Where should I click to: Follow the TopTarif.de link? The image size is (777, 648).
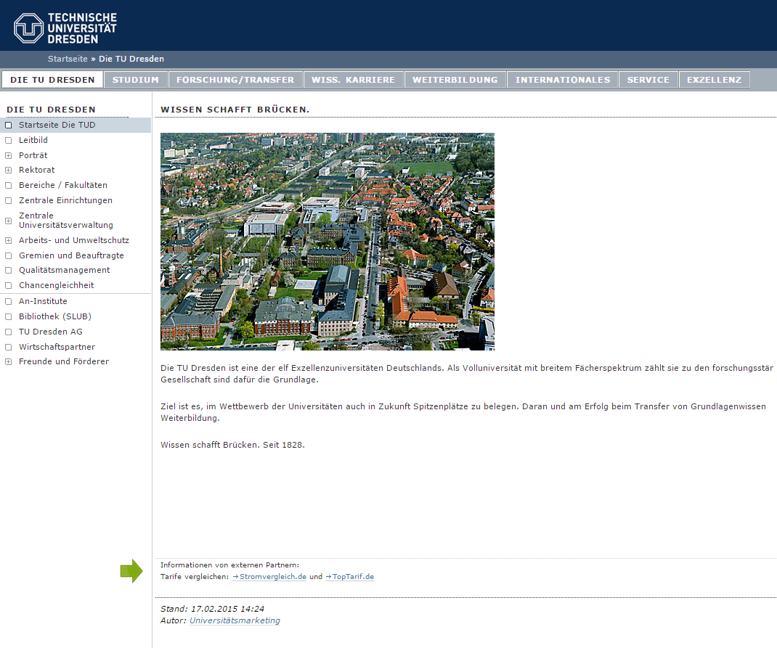click(x=352, y=577)
